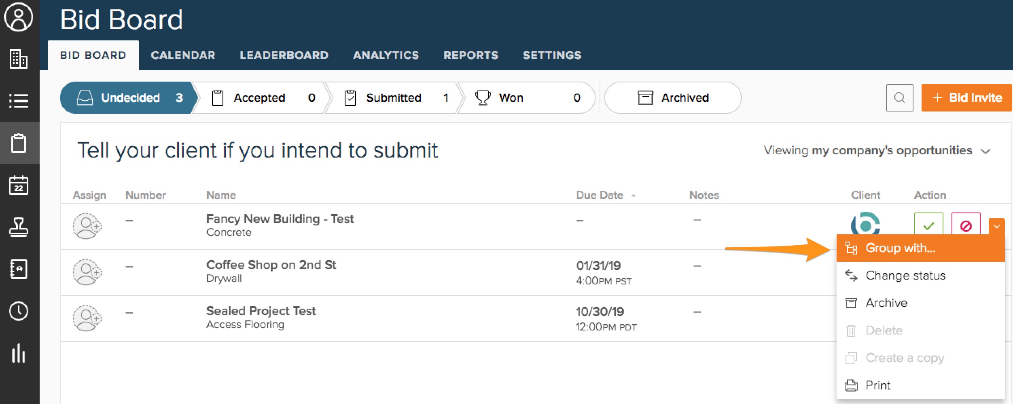Sort by Due Date column header

click(600, 195)
